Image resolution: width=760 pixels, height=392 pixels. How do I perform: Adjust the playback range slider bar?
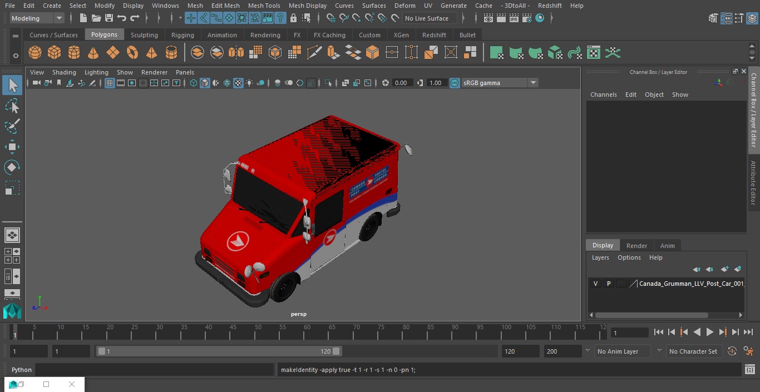click(x=220, y=351)
